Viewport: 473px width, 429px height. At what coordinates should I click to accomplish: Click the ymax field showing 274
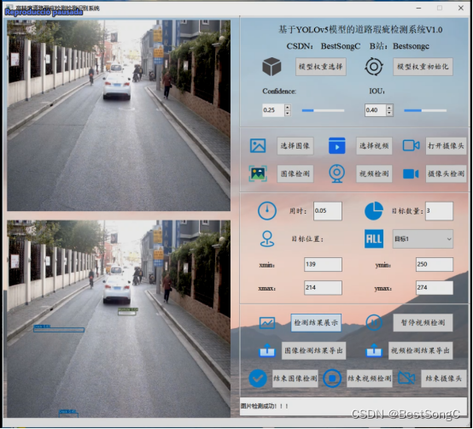tap(435, 288)
